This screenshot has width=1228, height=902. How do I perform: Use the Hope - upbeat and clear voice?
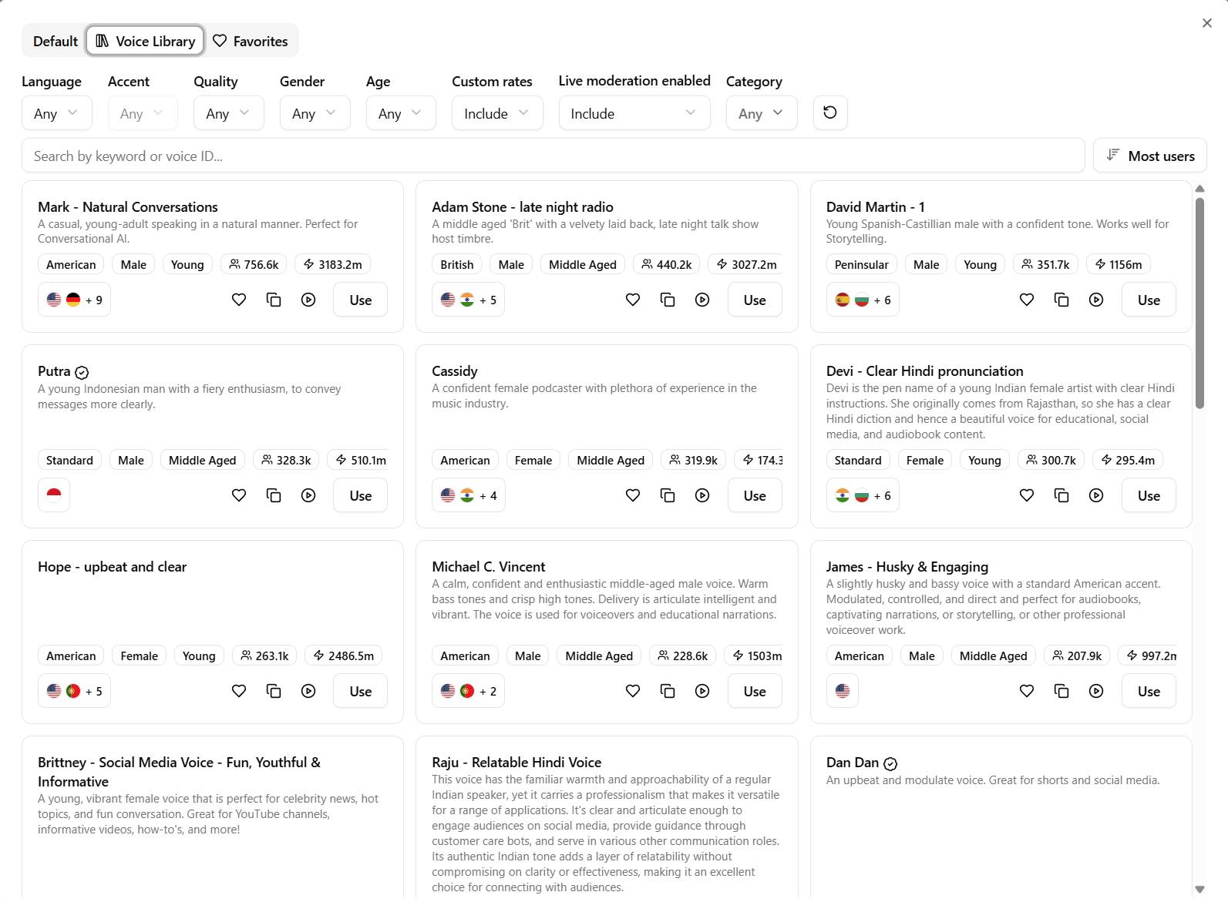pyautogui.click(x=360, y=691)
